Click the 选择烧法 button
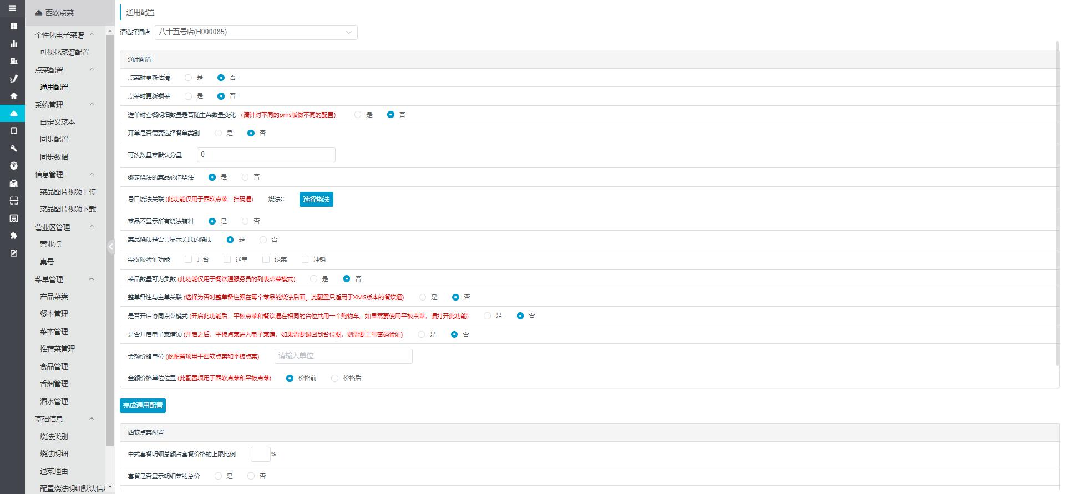 click(316, 199)
